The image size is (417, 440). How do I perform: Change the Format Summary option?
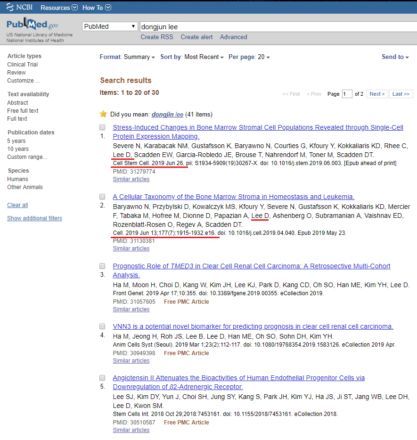coord(139,57)
